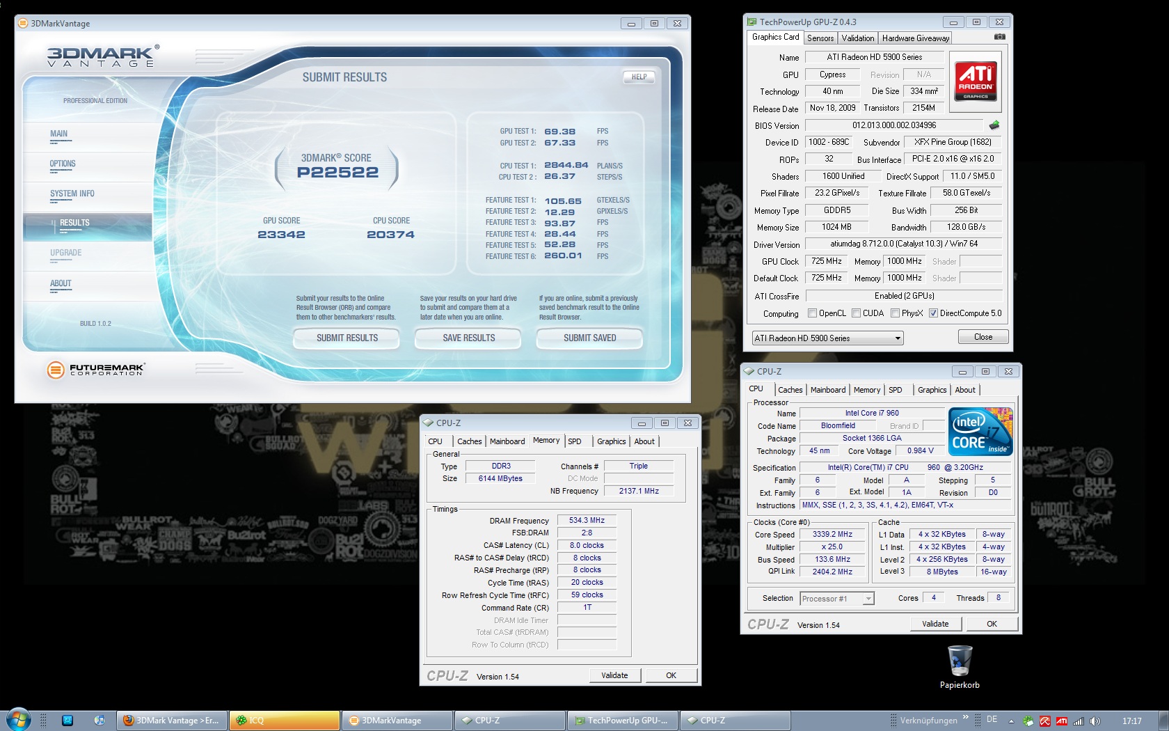Click the P22522 3DMark score
This screenshot has width=1169, height=731.
(x=337, y=173)
